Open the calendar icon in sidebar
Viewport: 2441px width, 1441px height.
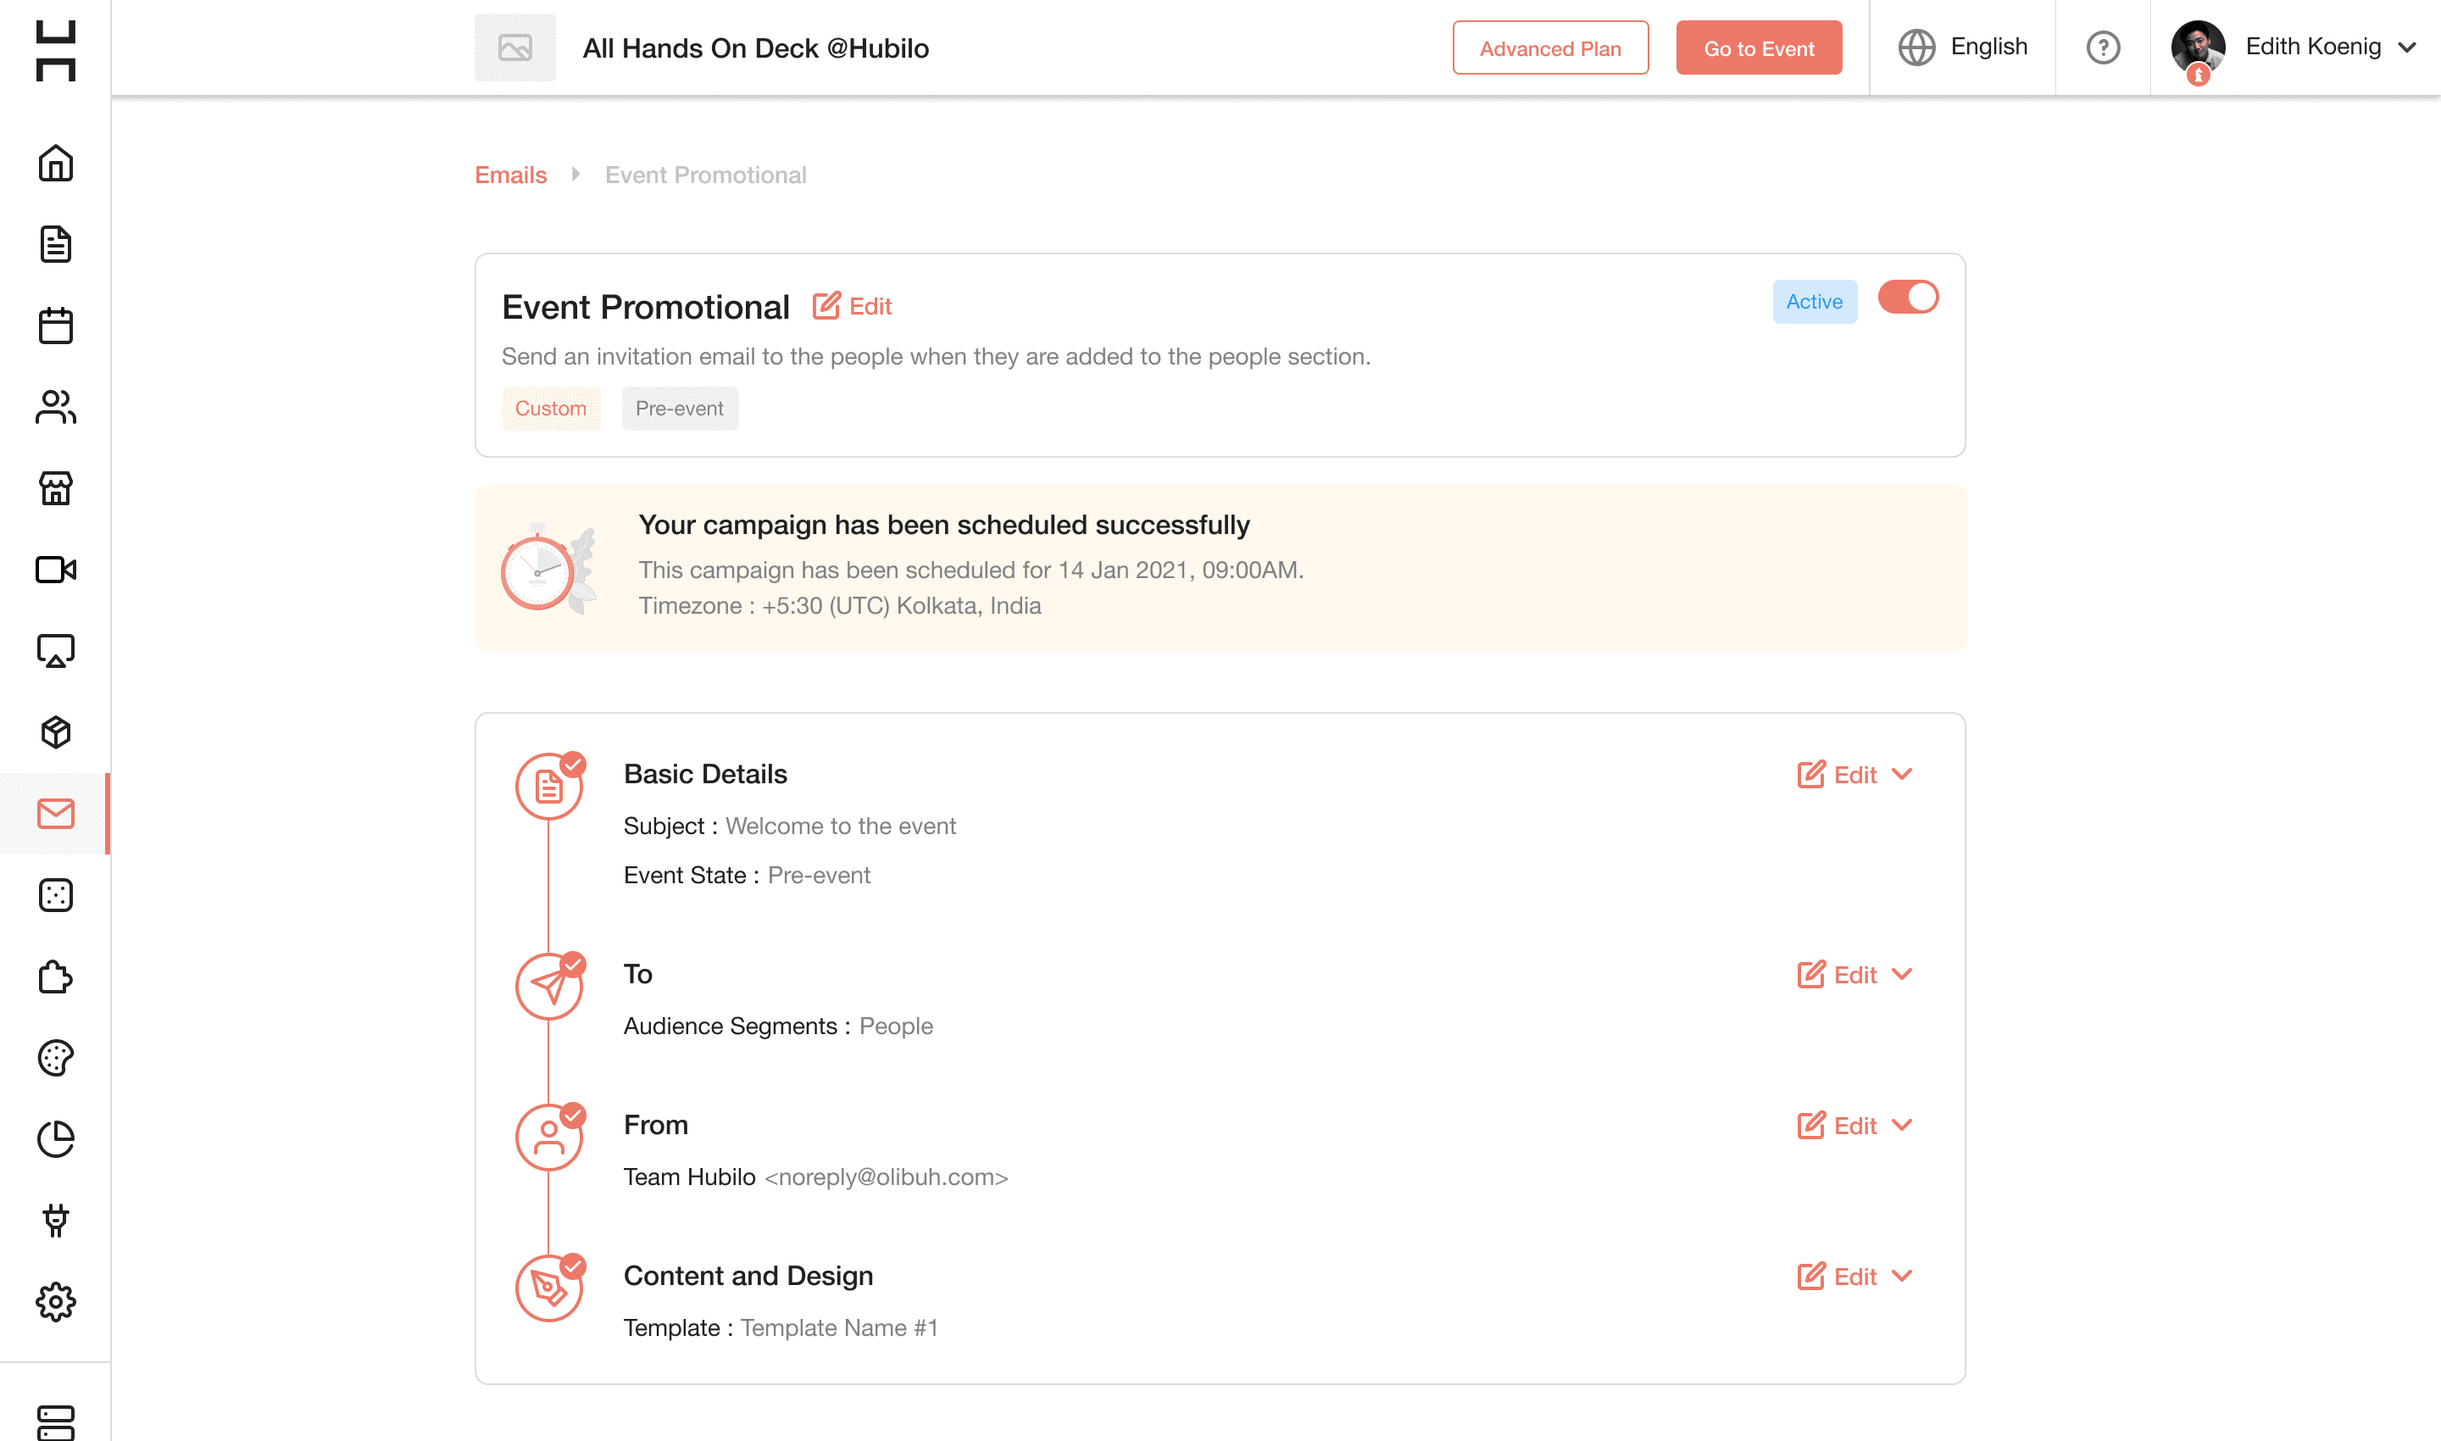click(x=55, y=325)
